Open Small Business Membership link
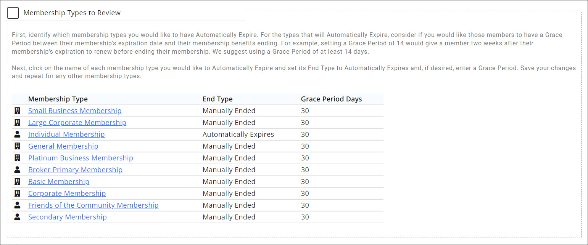Viewport: 588px width, 245px height. click(75, 111)
